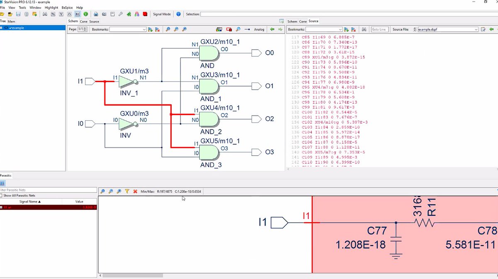Click capacitor C77 in the parasitic view
The width and height of the screenshot is (498, 279).
coord(397,239)
